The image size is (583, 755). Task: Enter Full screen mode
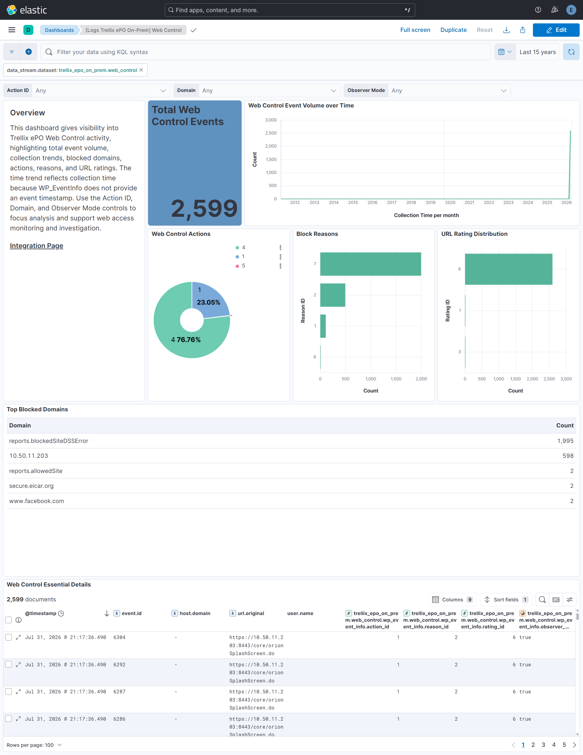(415, 30)
